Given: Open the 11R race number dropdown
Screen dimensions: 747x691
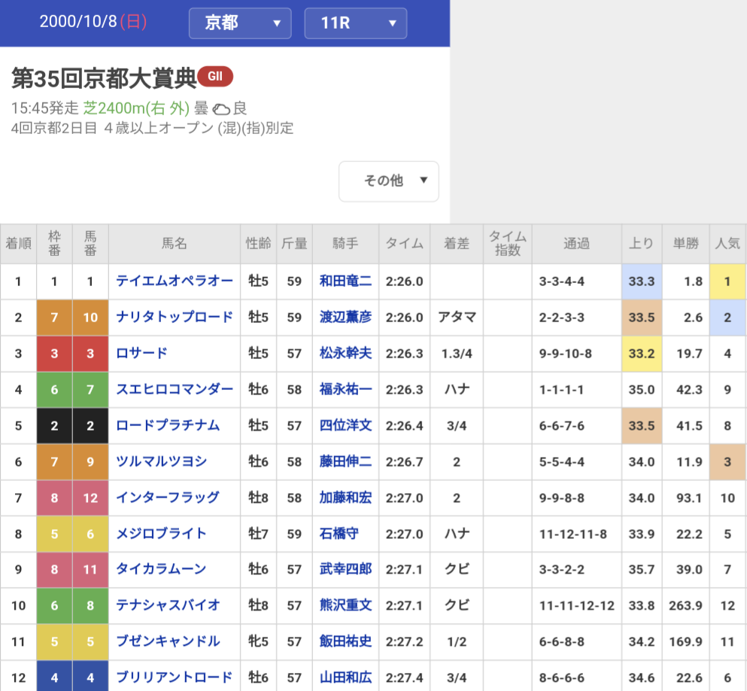Looking at the screenshot, I should [x=355, y=23].
